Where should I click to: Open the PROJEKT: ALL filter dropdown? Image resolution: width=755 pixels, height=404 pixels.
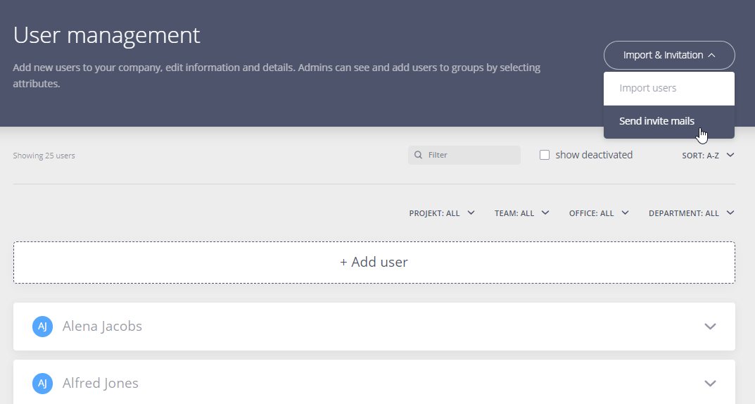pos(442,213)
